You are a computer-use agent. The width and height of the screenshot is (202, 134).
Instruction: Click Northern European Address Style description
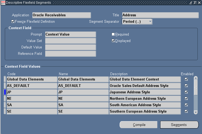(145, 99)
